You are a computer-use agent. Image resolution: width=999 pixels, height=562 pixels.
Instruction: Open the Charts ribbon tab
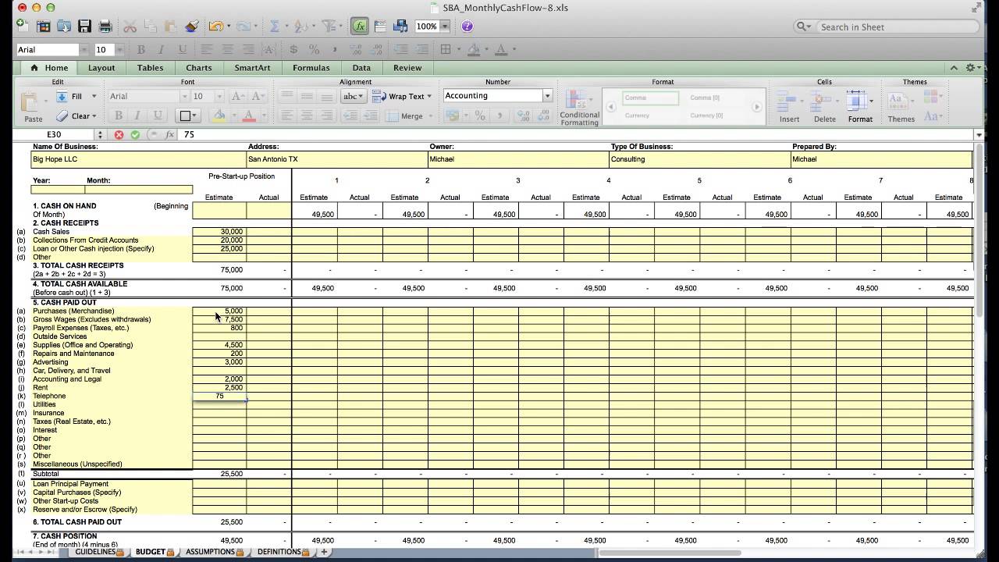coord(199,68)
